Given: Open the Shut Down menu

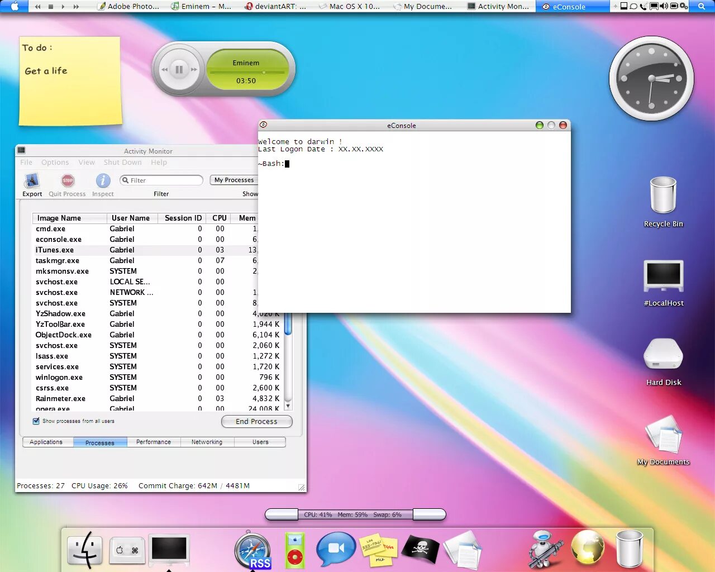Looking at the screenshot, I should pyautogui.click(x=122, y=162).
